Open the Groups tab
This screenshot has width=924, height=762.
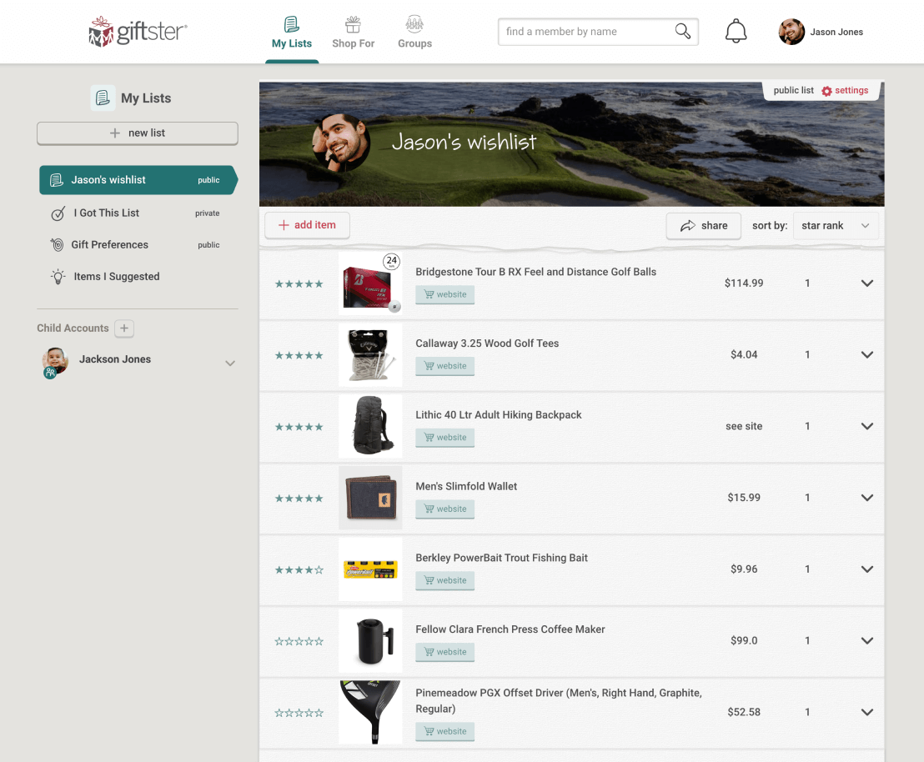[x=414, y=33]
